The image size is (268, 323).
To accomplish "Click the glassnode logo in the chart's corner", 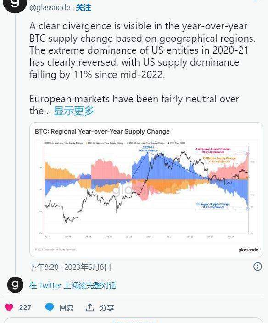I will (248, 250).
